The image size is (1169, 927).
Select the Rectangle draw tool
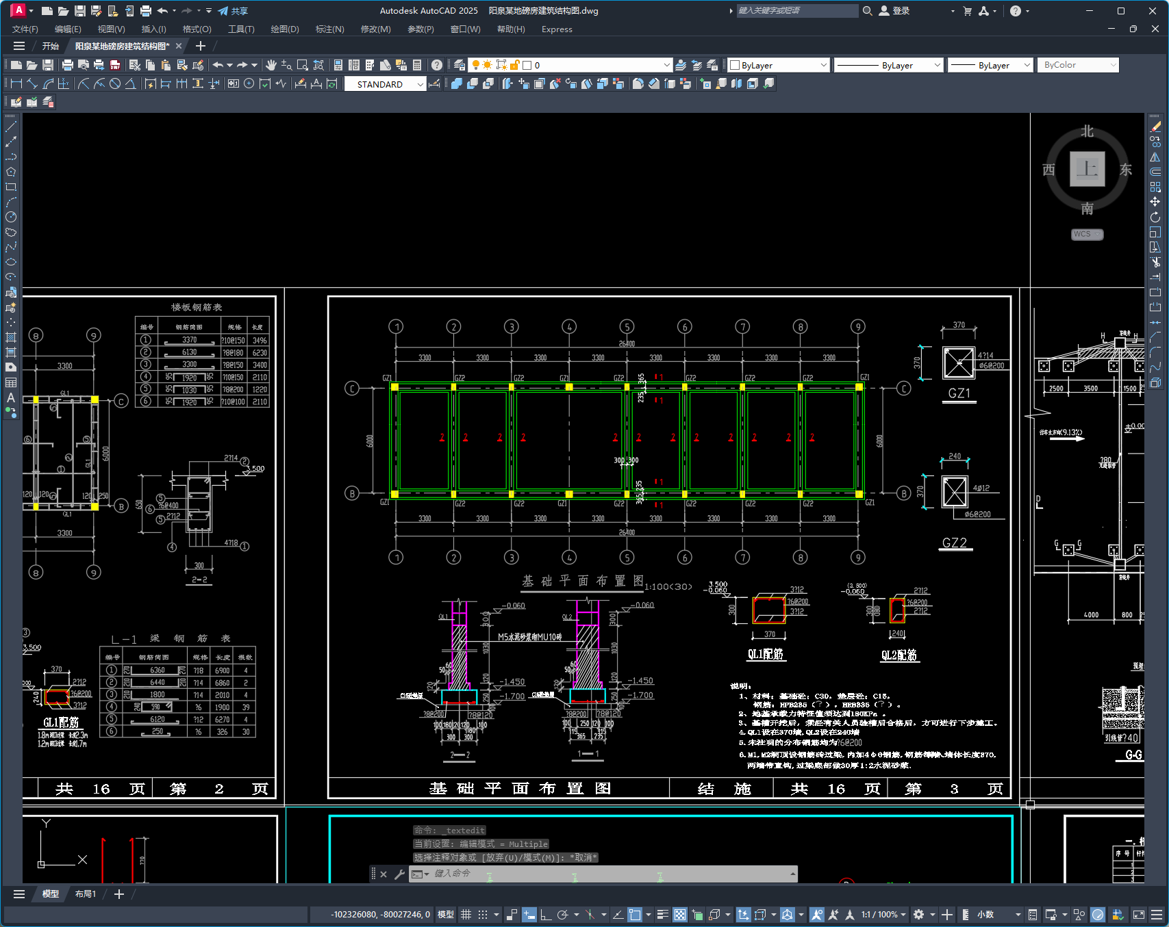[11, 187]
